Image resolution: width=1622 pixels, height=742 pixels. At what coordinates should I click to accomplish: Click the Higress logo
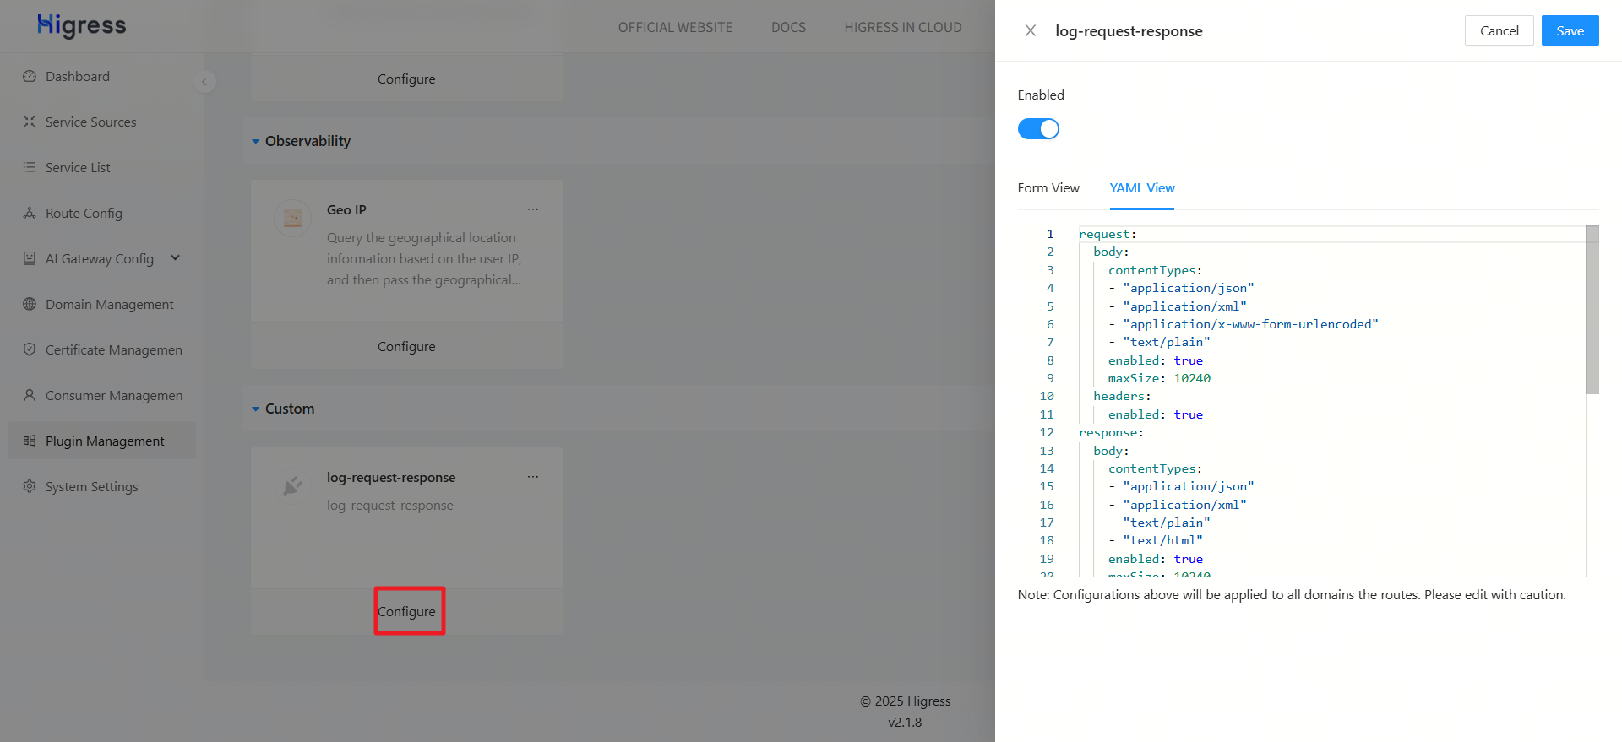click(81, 25)
